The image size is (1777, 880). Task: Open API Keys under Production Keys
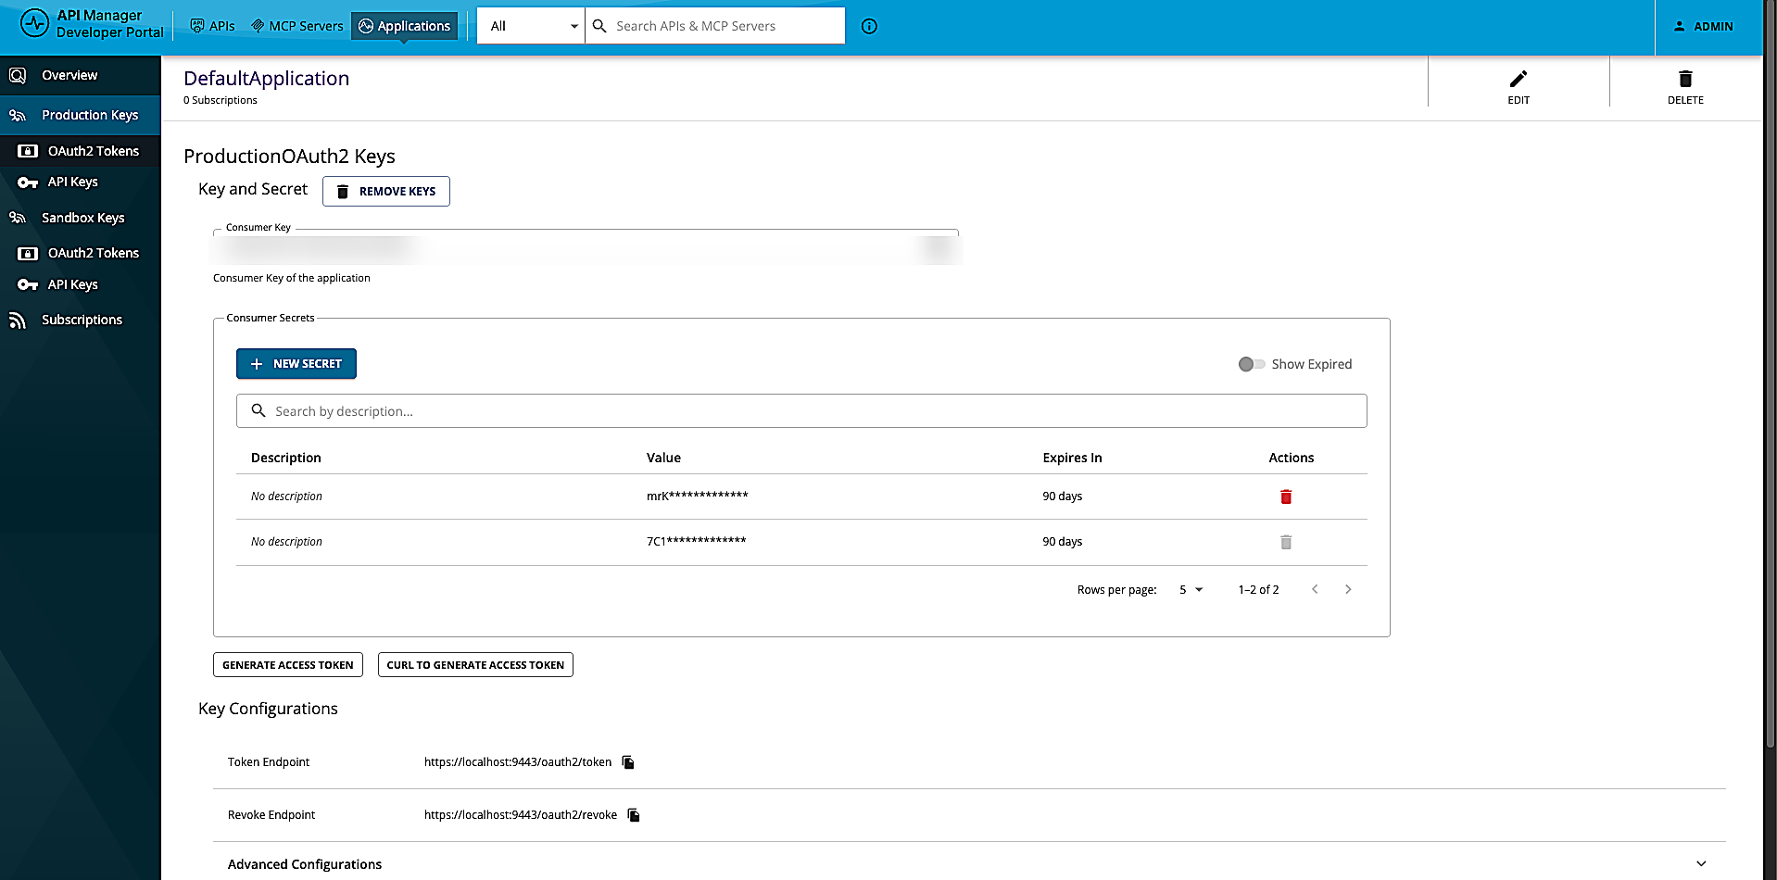pyautogui.click(x=81, y=182)
